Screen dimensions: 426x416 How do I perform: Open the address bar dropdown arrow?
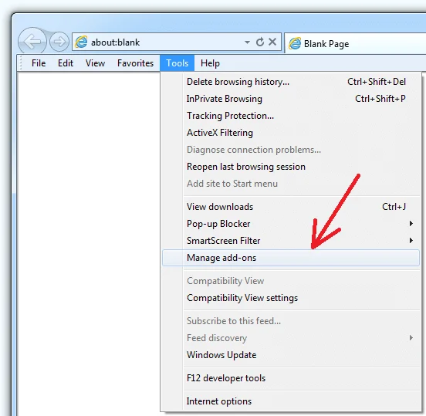[247, 42]
